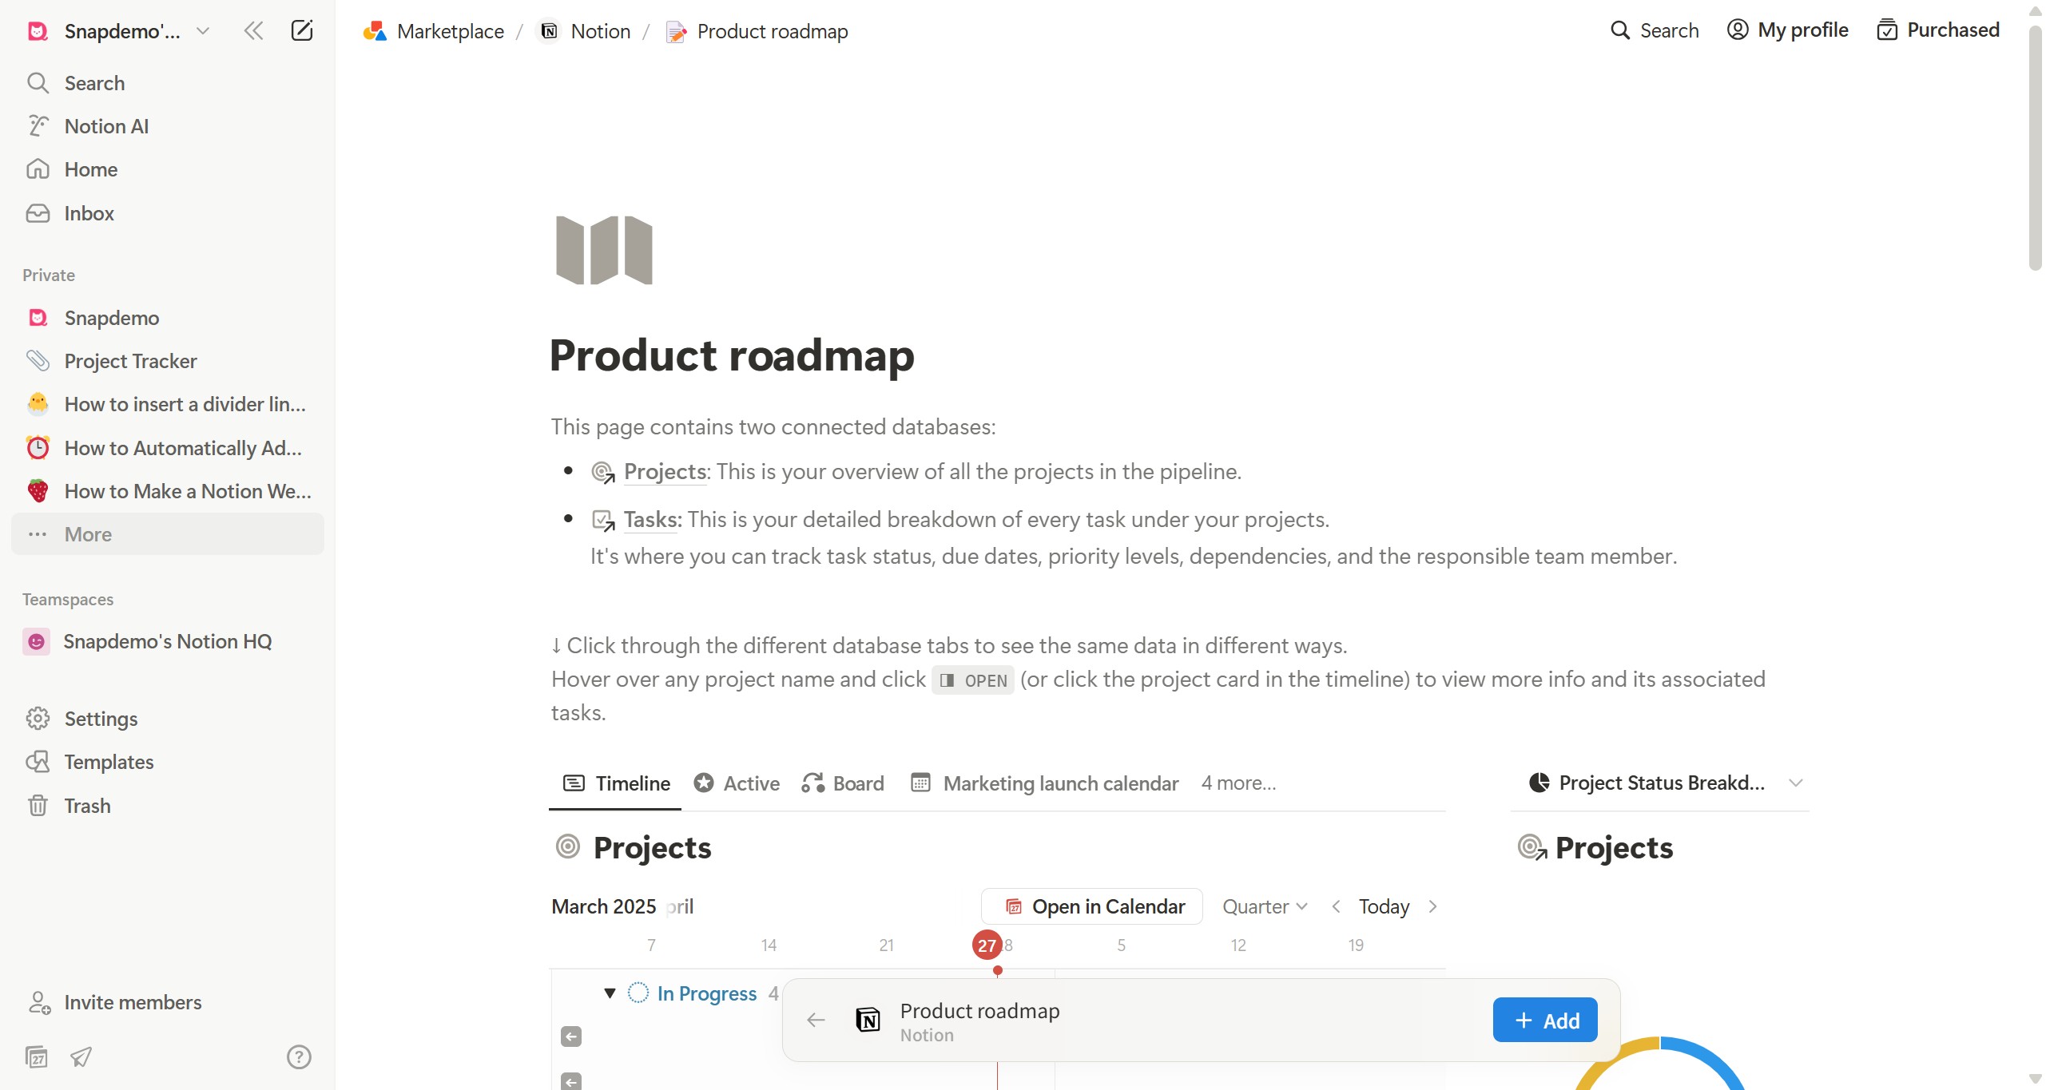Open 'How to insert a divider lin...' page
This screenshot has height=1090, width=2046.
point(168,404)
